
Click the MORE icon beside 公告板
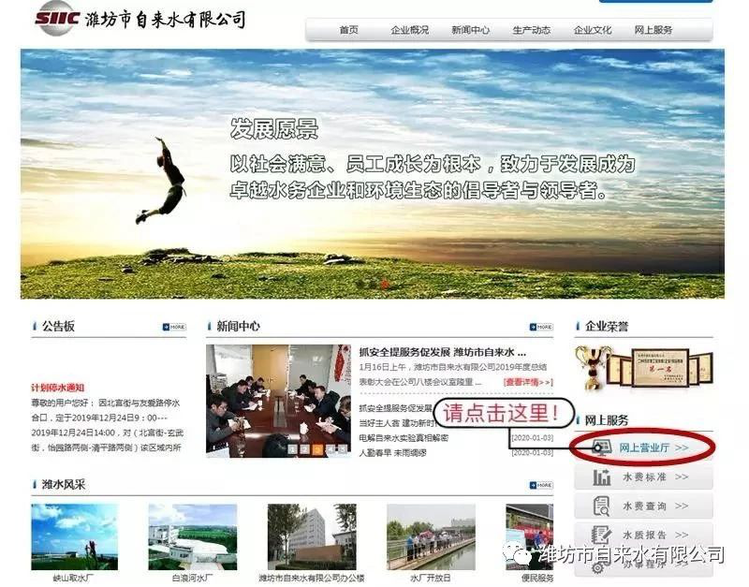(x=174, y=328)
